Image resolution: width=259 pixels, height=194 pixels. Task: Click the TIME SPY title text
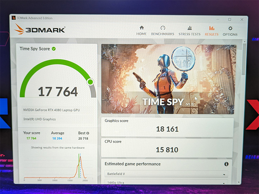pos(163,102)
